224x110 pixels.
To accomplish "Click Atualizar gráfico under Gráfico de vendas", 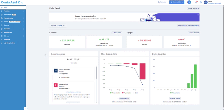I will pos(175,98).
